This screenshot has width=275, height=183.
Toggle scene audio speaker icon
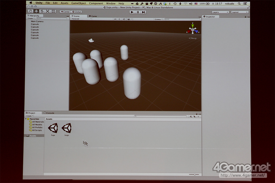pyautogui.click(x=124, y=19)
